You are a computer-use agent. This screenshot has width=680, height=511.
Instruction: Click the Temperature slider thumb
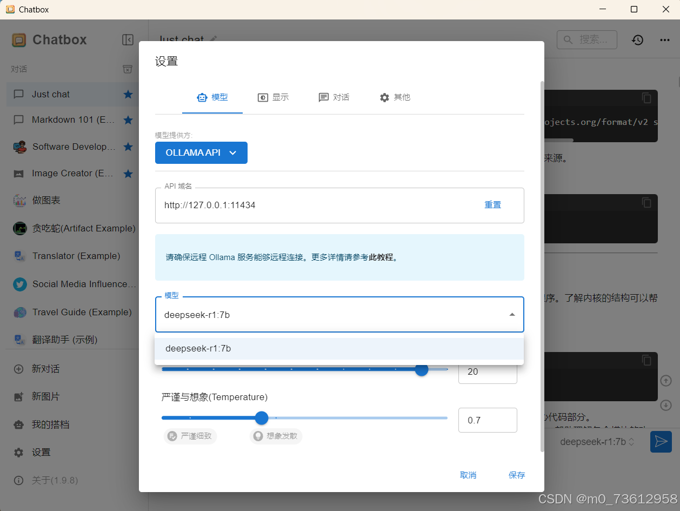point(262,418)
